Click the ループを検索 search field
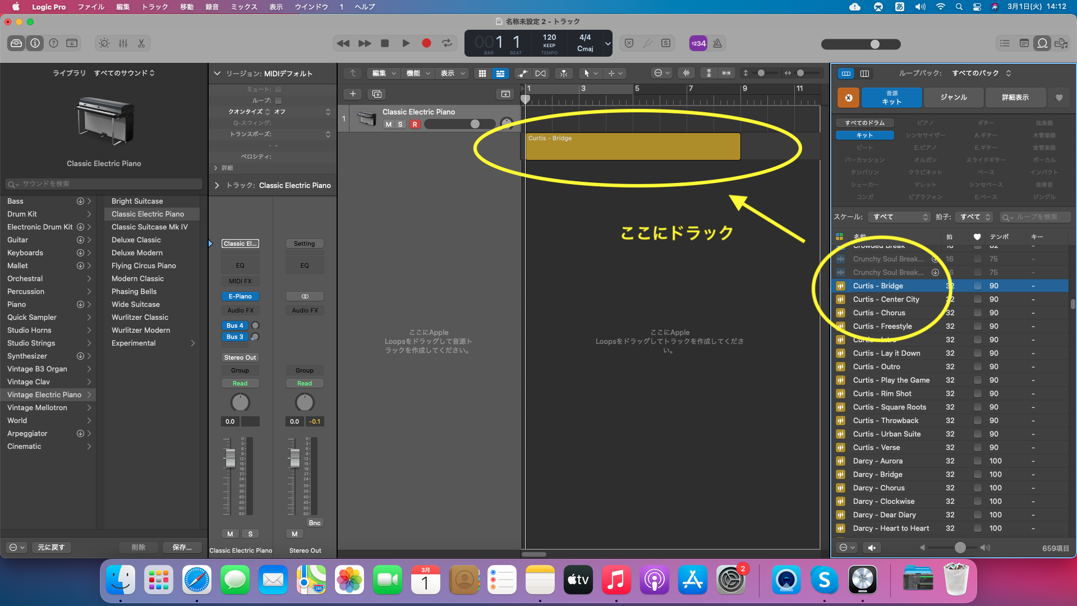The height and width of the screenshot is (606, 1077). (x=1035, y=217)
